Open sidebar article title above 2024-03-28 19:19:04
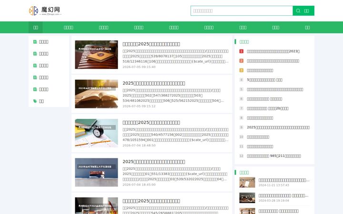The height and width of the screenshot is (214, 343). pos(283,195)
